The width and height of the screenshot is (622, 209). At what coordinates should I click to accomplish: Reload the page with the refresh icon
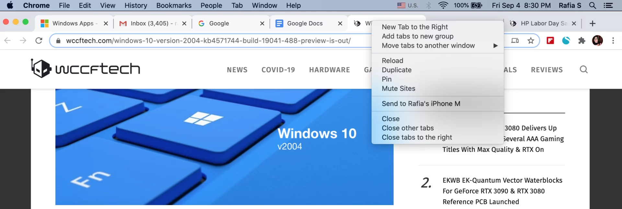coord(39,41)
